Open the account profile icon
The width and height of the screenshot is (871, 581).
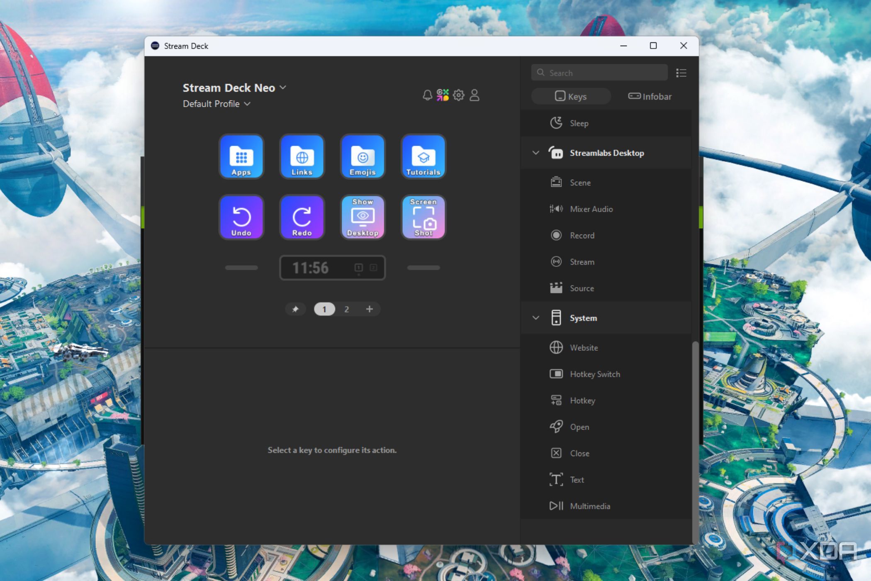(x=474, y=95)
